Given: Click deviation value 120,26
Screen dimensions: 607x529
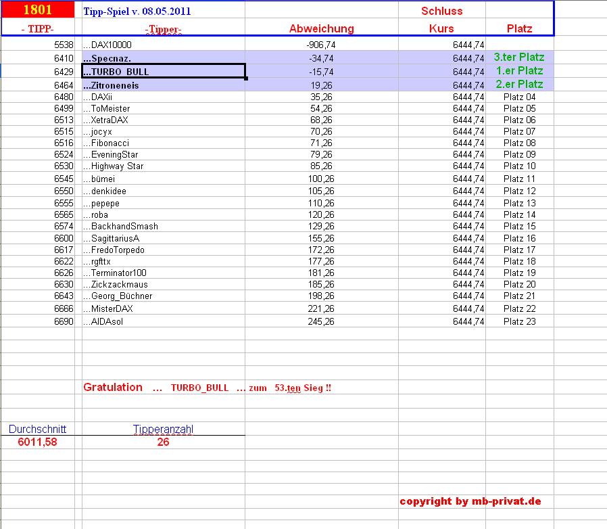Looking at the screenshot, I should click(321, 214).
